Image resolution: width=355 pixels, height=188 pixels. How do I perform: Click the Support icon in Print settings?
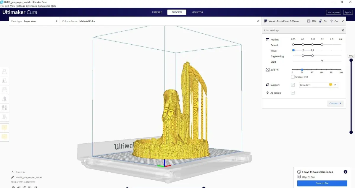(x=268, y=85)
